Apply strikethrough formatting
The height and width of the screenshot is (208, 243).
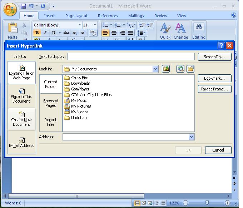pos(66,33)
